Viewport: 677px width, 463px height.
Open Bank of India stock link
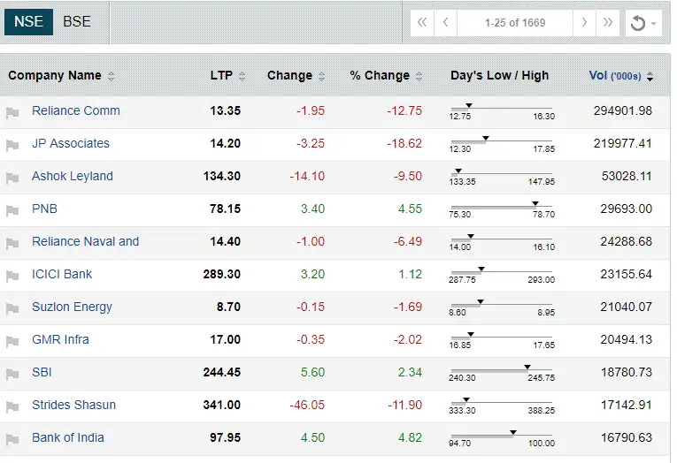click(68, 437)
